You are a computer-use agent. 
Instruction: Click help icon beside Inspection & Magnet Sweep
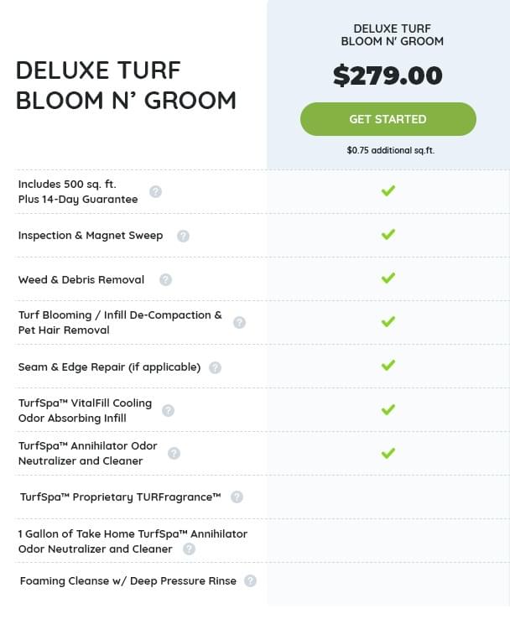(x=183, y=236)
